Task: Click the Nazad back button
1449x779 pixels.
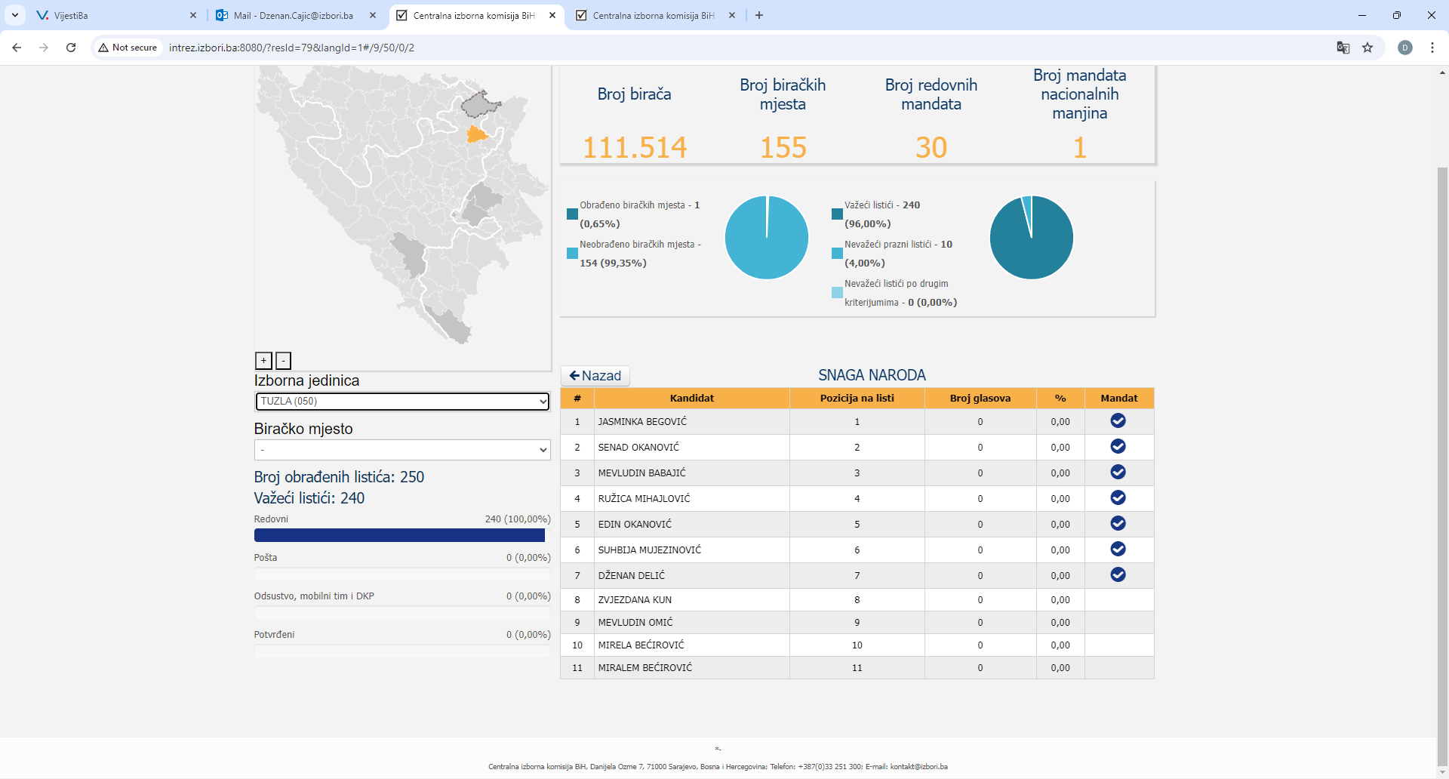Action: point(595,376)
